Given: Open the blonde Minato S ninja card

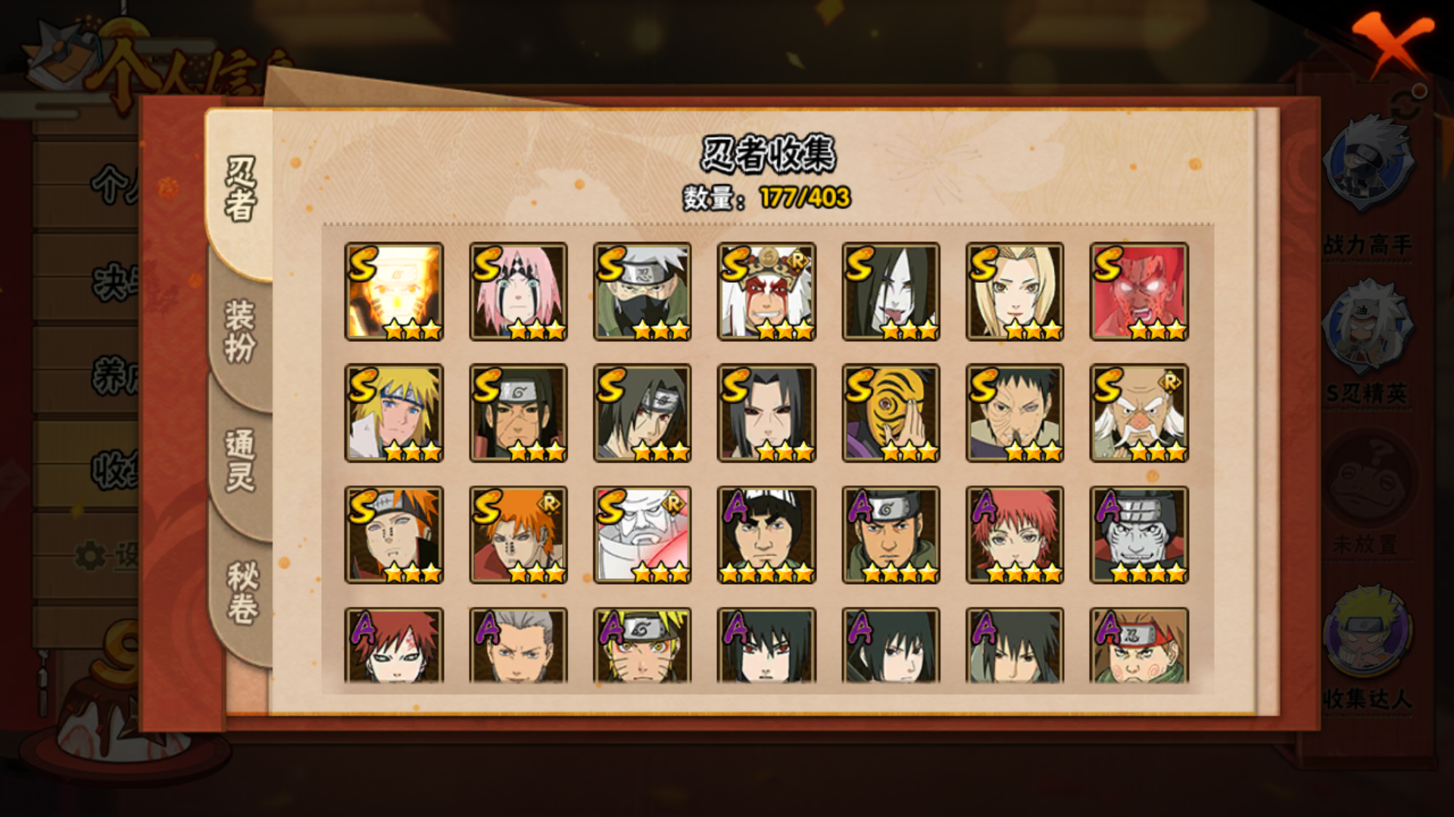Looking at the screenshot, I should [x=394, y=413].
